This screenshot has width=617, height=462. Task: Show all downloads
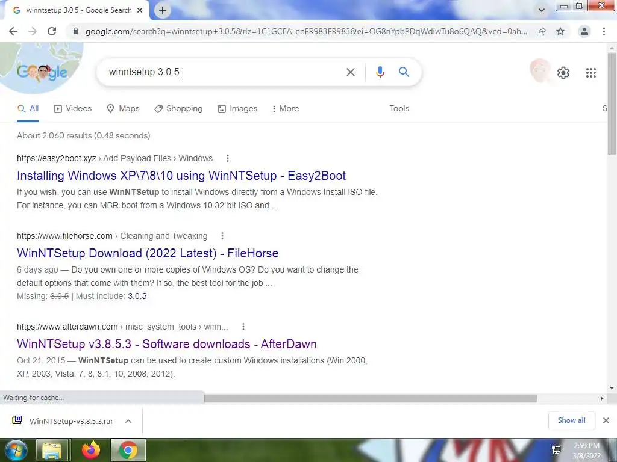(571, 420)
